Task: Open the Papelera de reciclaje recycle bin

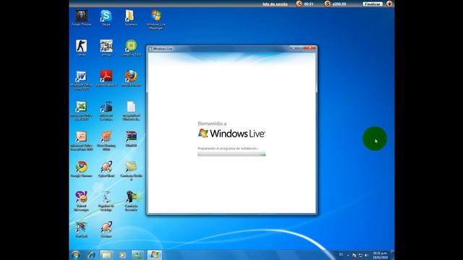Action: click(106, 201)
